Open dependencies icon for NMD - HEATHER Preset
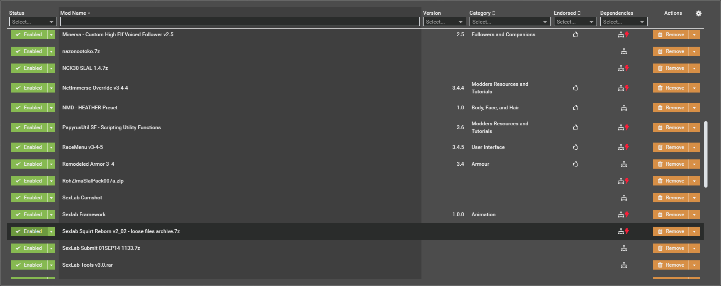This screenshot has width=721, height=286. pyautogui.click(x=624, y=108)
